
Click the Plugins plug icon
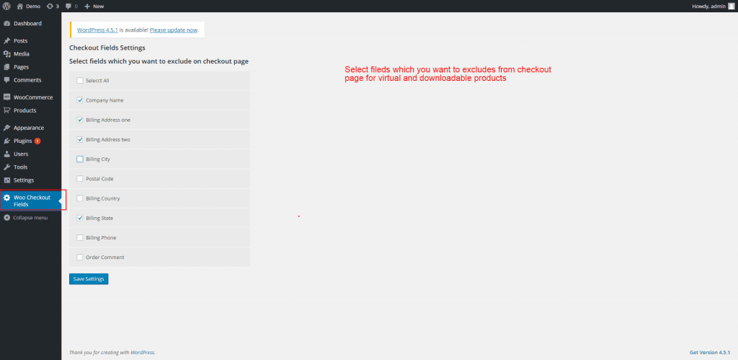click(6, 141)
